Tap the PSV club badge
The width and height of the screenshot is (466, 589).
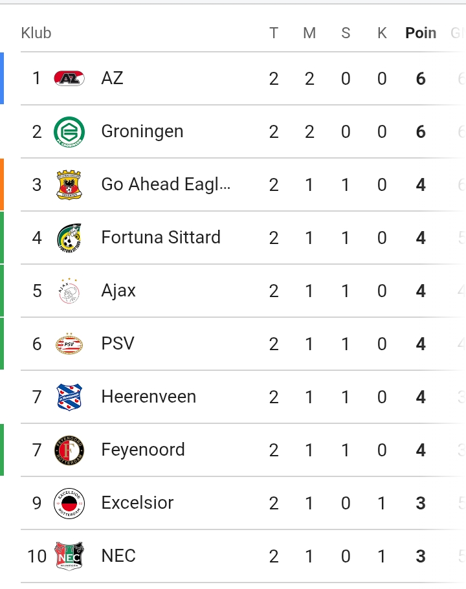pyautogui.click(x=69, y=344)
